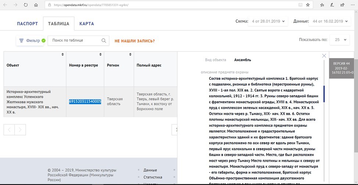Open footer Статистика link

[153, 177]
